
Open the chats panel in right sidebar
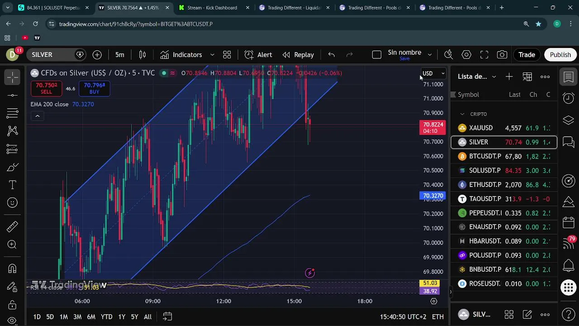pos(569,143)
